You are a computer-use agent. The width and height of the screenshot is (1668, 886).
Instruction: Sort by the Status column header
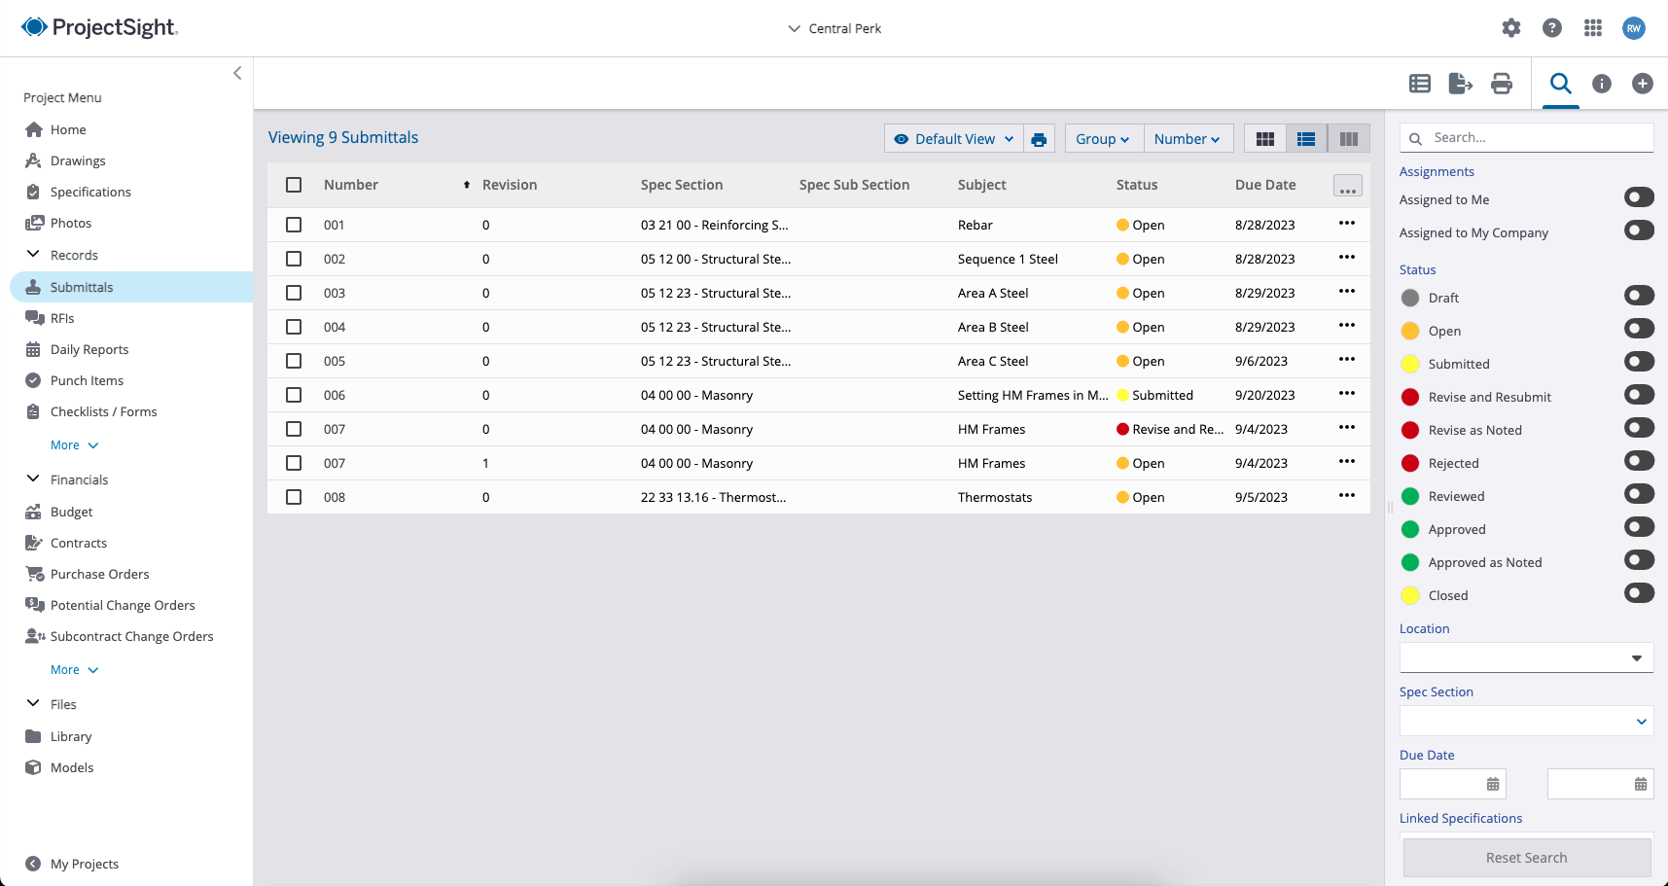click(x=1137, y=185)
